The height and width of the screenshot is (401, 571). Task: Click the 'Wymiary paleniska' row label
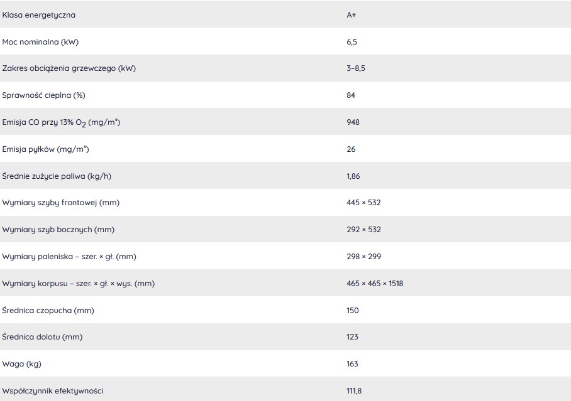tap(69, 256)
